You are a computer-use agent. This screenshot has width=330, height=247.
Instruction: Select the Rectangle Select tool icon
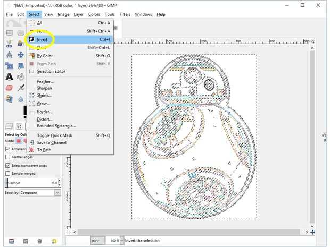(x=10, y=32)
